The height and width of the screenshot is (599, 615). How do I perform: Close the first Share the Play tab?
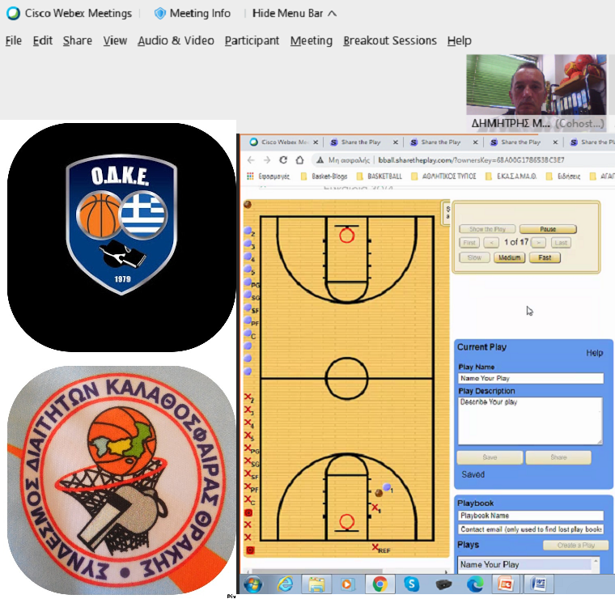[x=396, y=142]
